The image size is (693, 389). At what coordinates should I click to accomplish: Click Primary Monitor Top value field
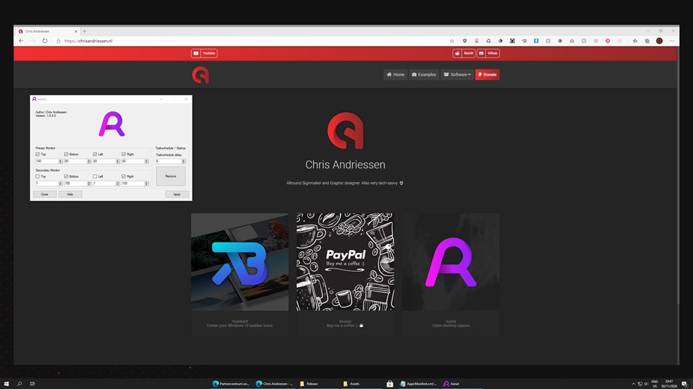click(47, 161)
